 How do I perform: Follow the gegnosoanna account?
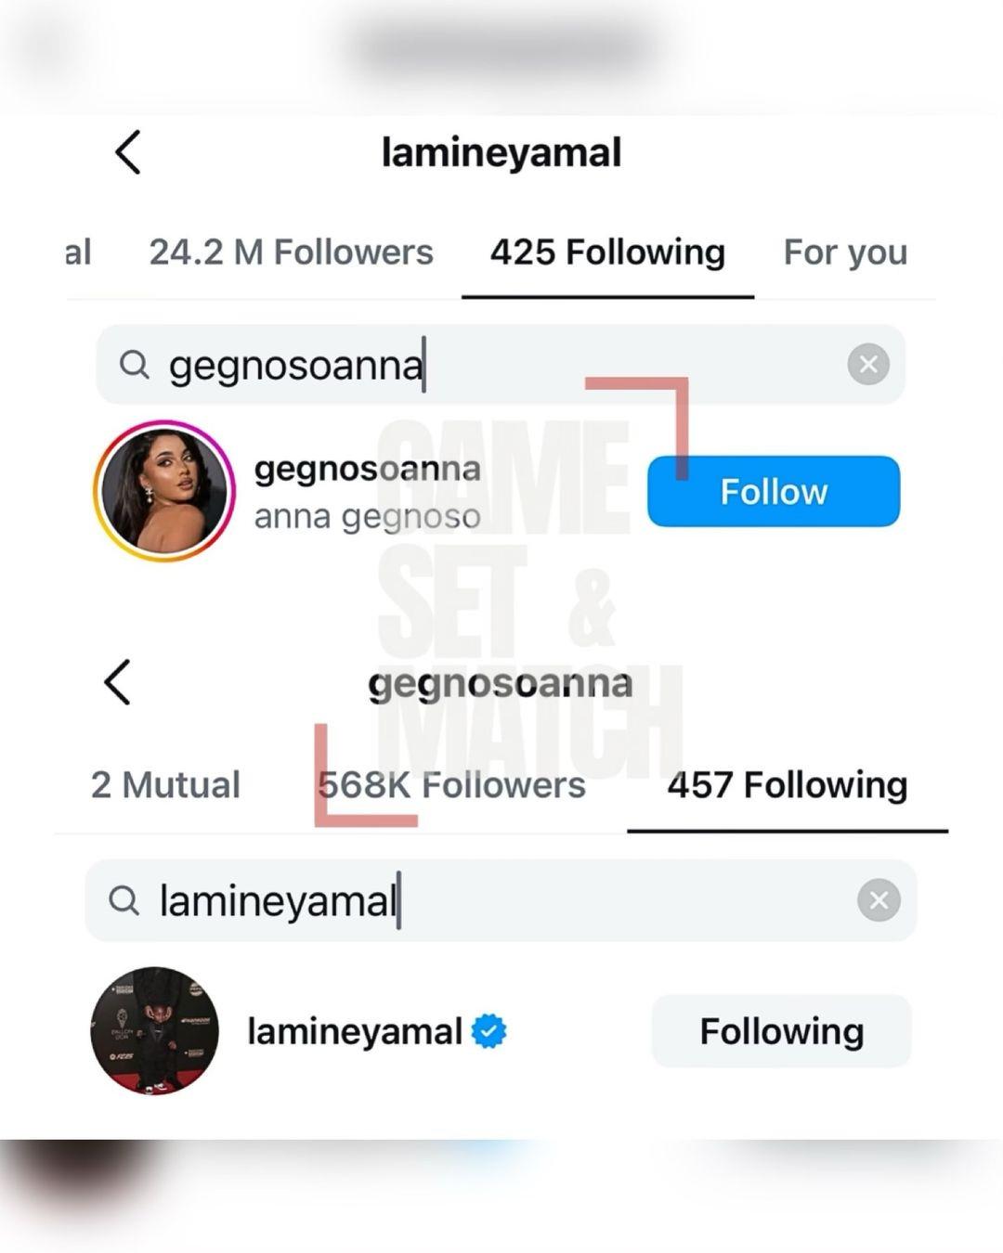click(773, 491)
